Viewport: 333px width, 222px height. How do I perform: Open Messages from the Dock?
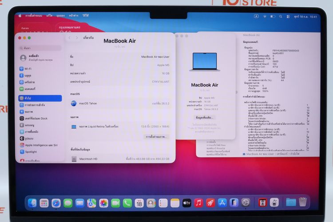pos(68,203)
